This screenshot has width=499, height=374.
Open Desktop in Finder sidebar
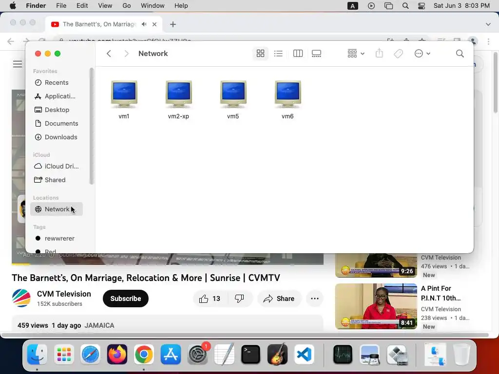coord(57,110)
